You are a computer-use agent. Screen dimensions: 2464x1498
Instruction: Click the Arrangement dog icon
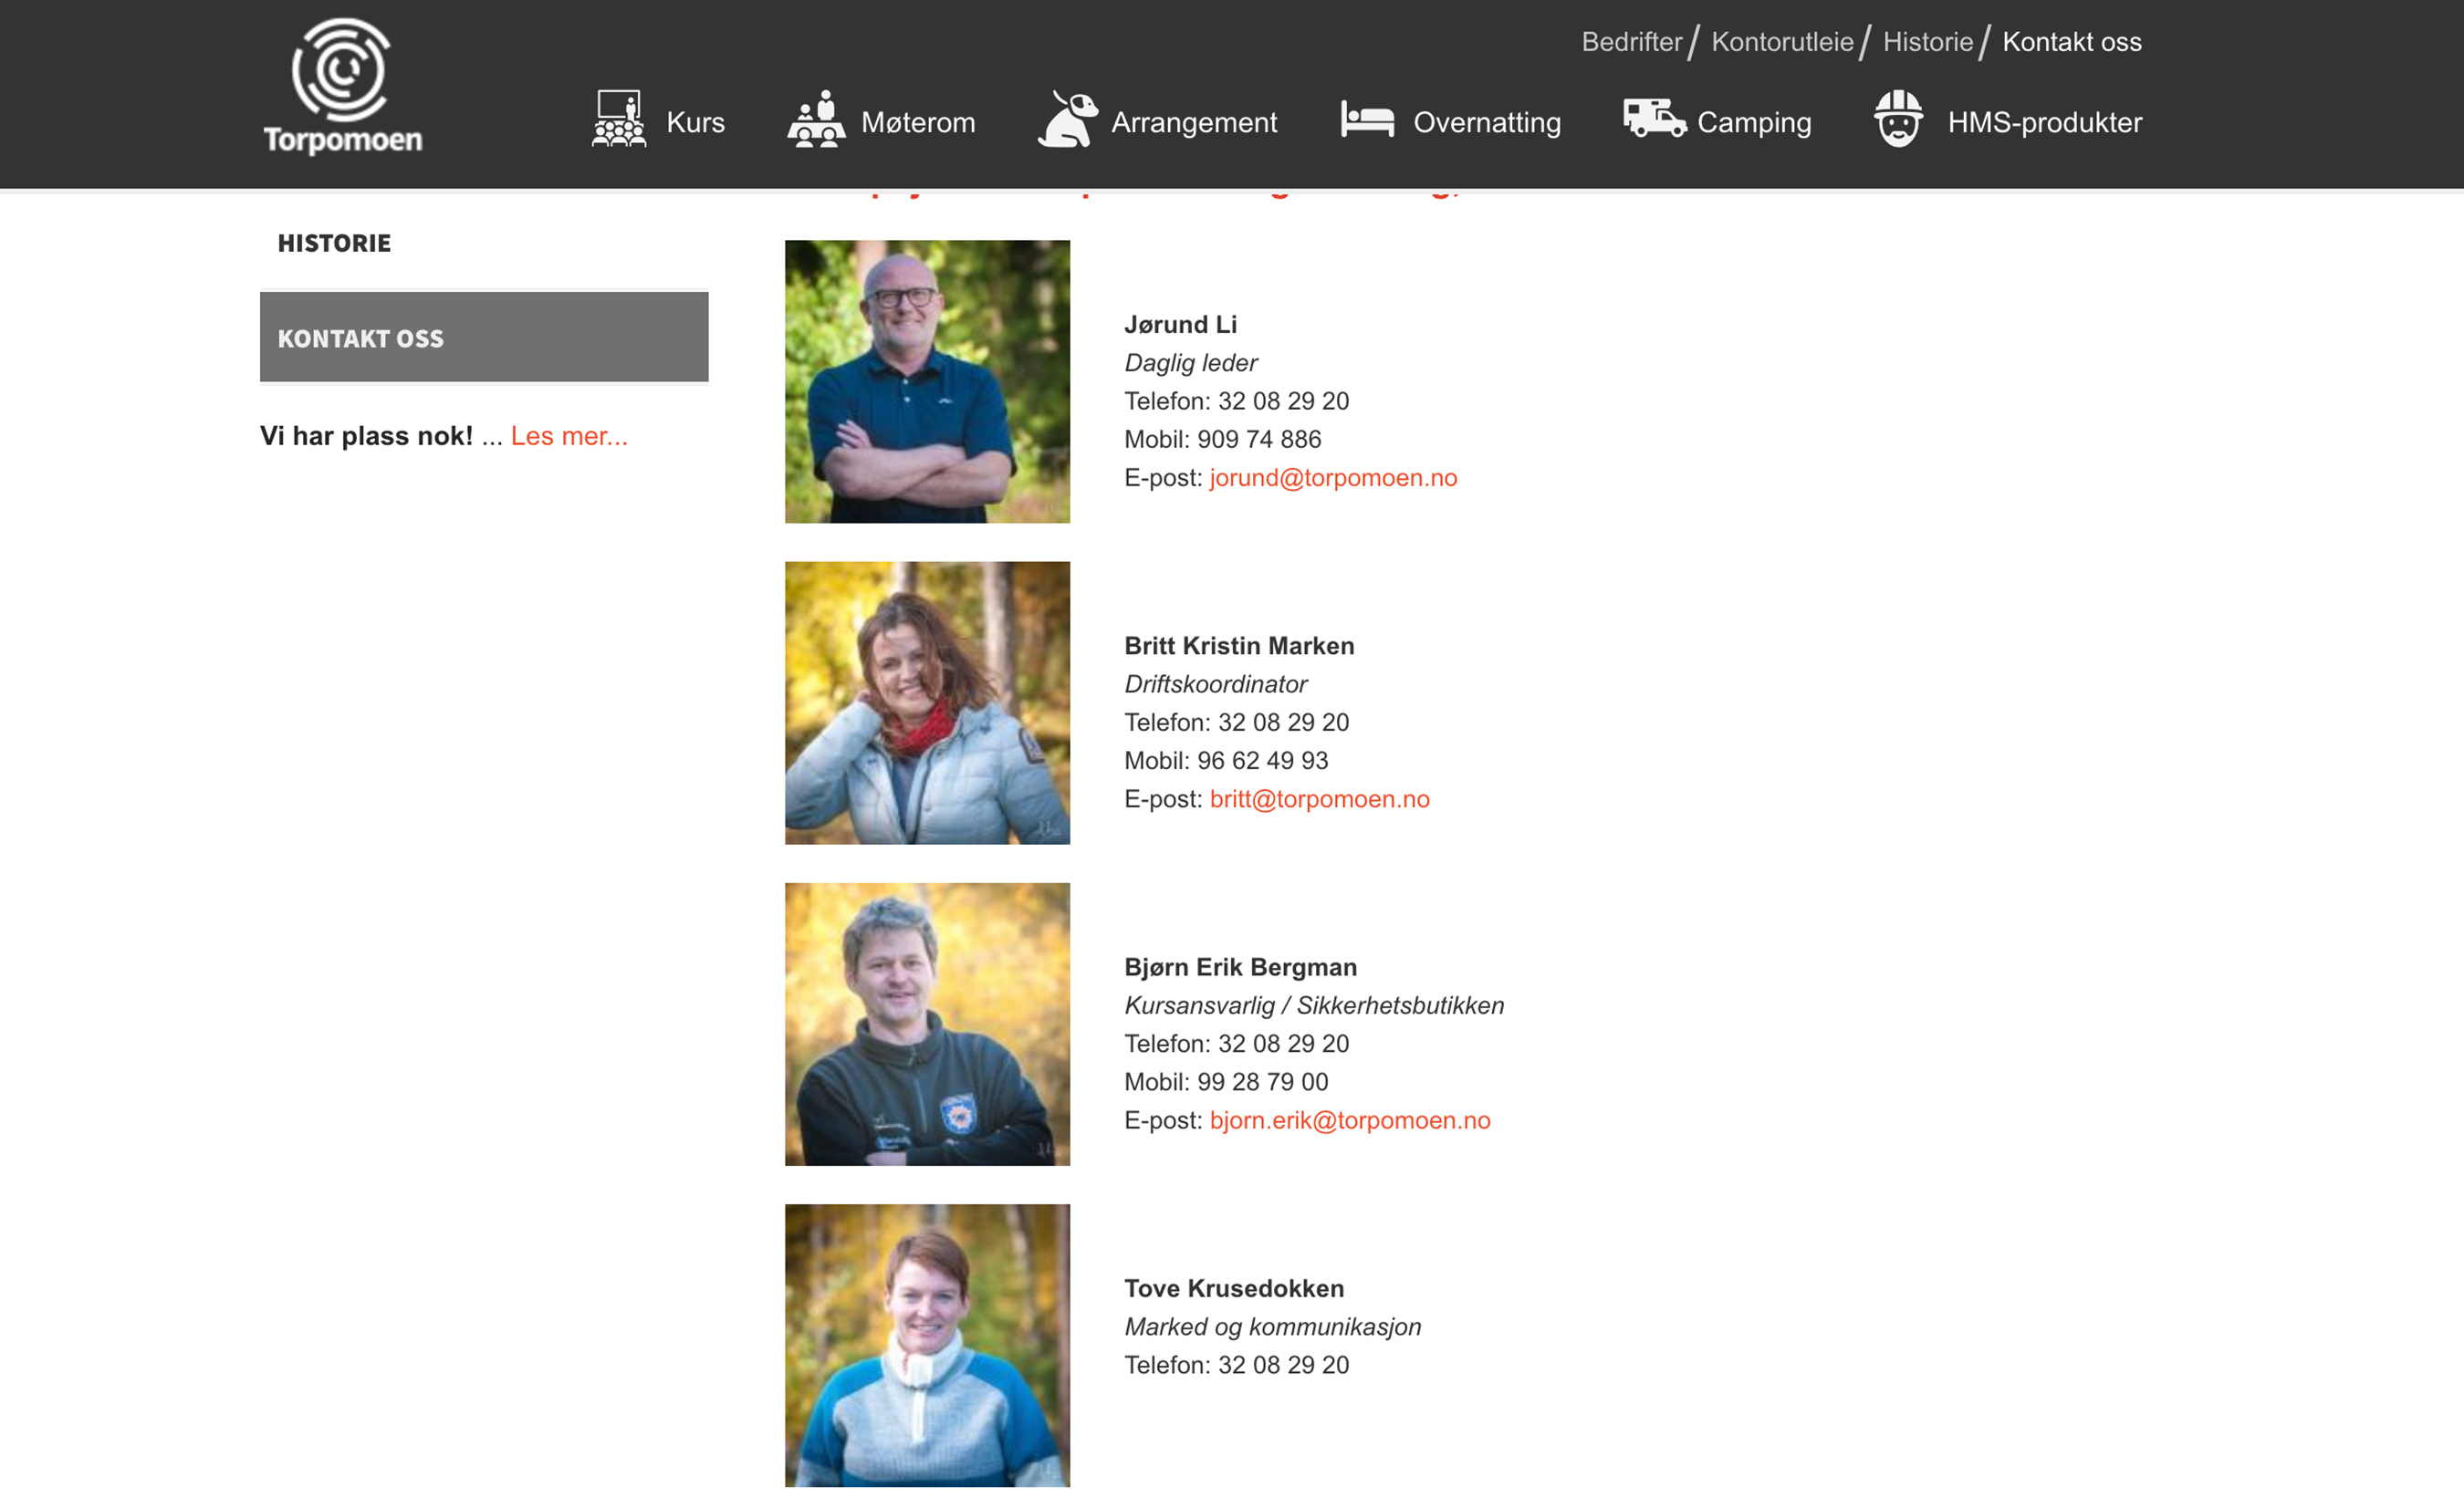1067,119
